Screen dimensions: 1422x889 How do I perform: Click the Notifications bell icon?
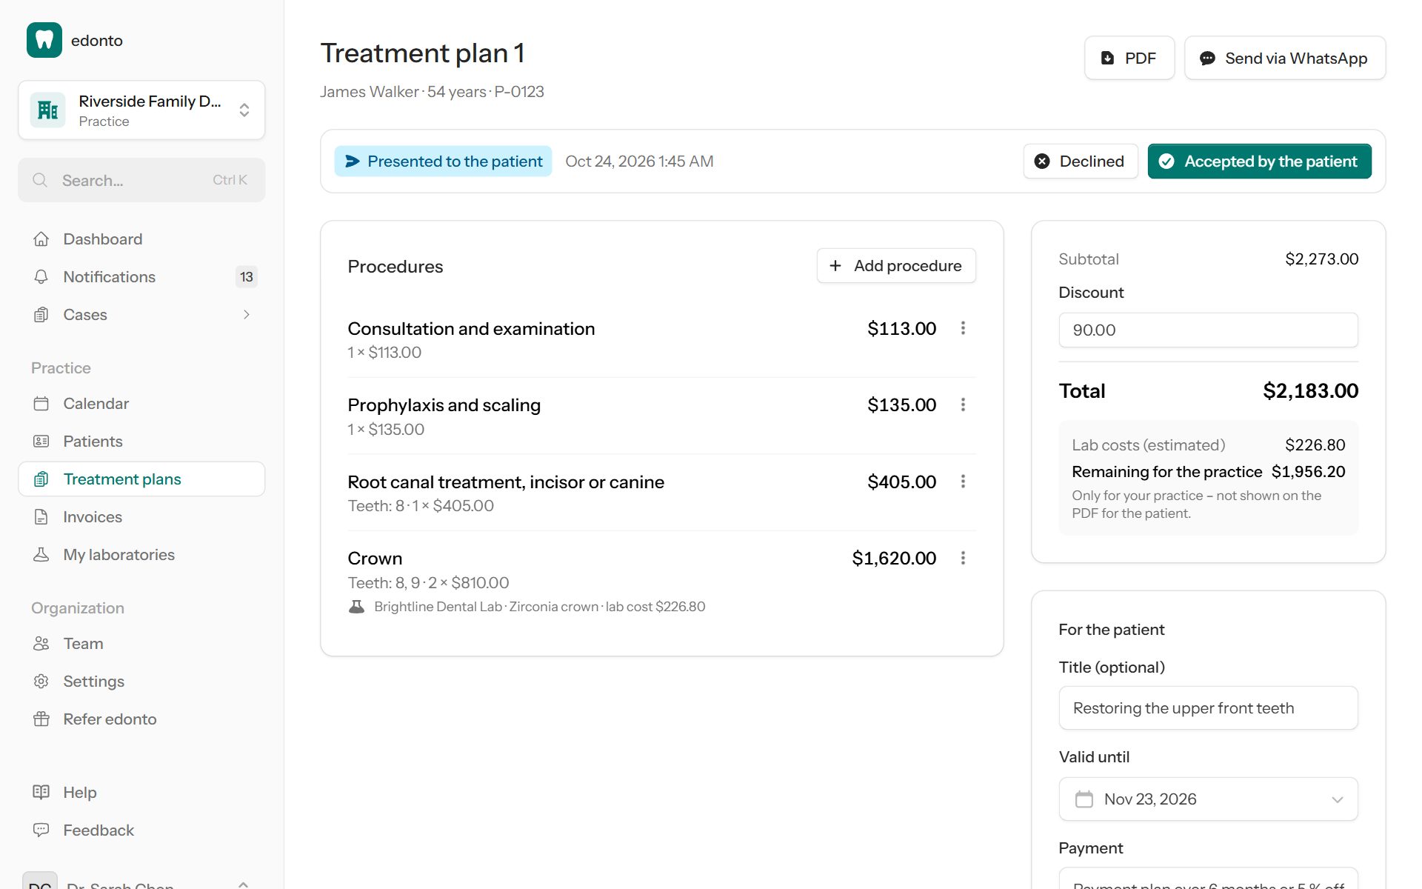[41, 276]
